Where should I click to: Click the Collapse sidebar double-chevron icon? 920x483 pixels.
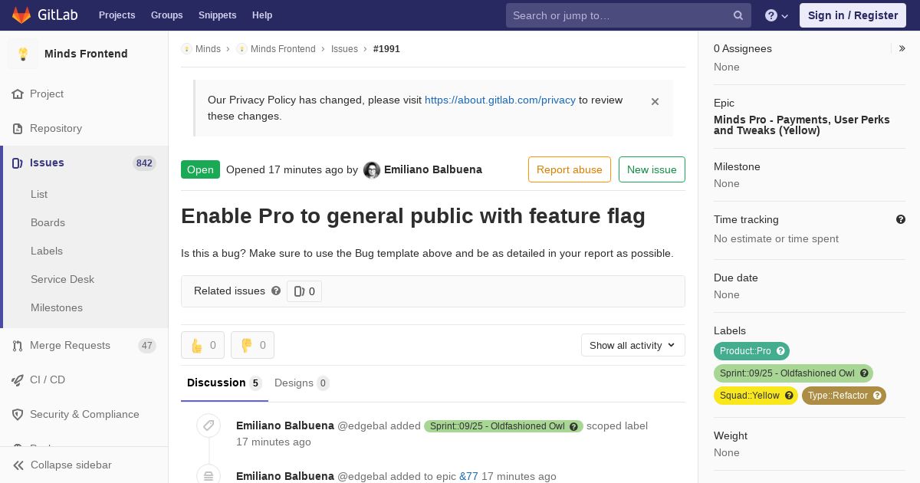pyautogui.click(x=18, y=465)
